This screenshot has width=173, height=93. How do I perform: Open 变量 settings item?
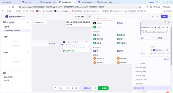(7, 80)
